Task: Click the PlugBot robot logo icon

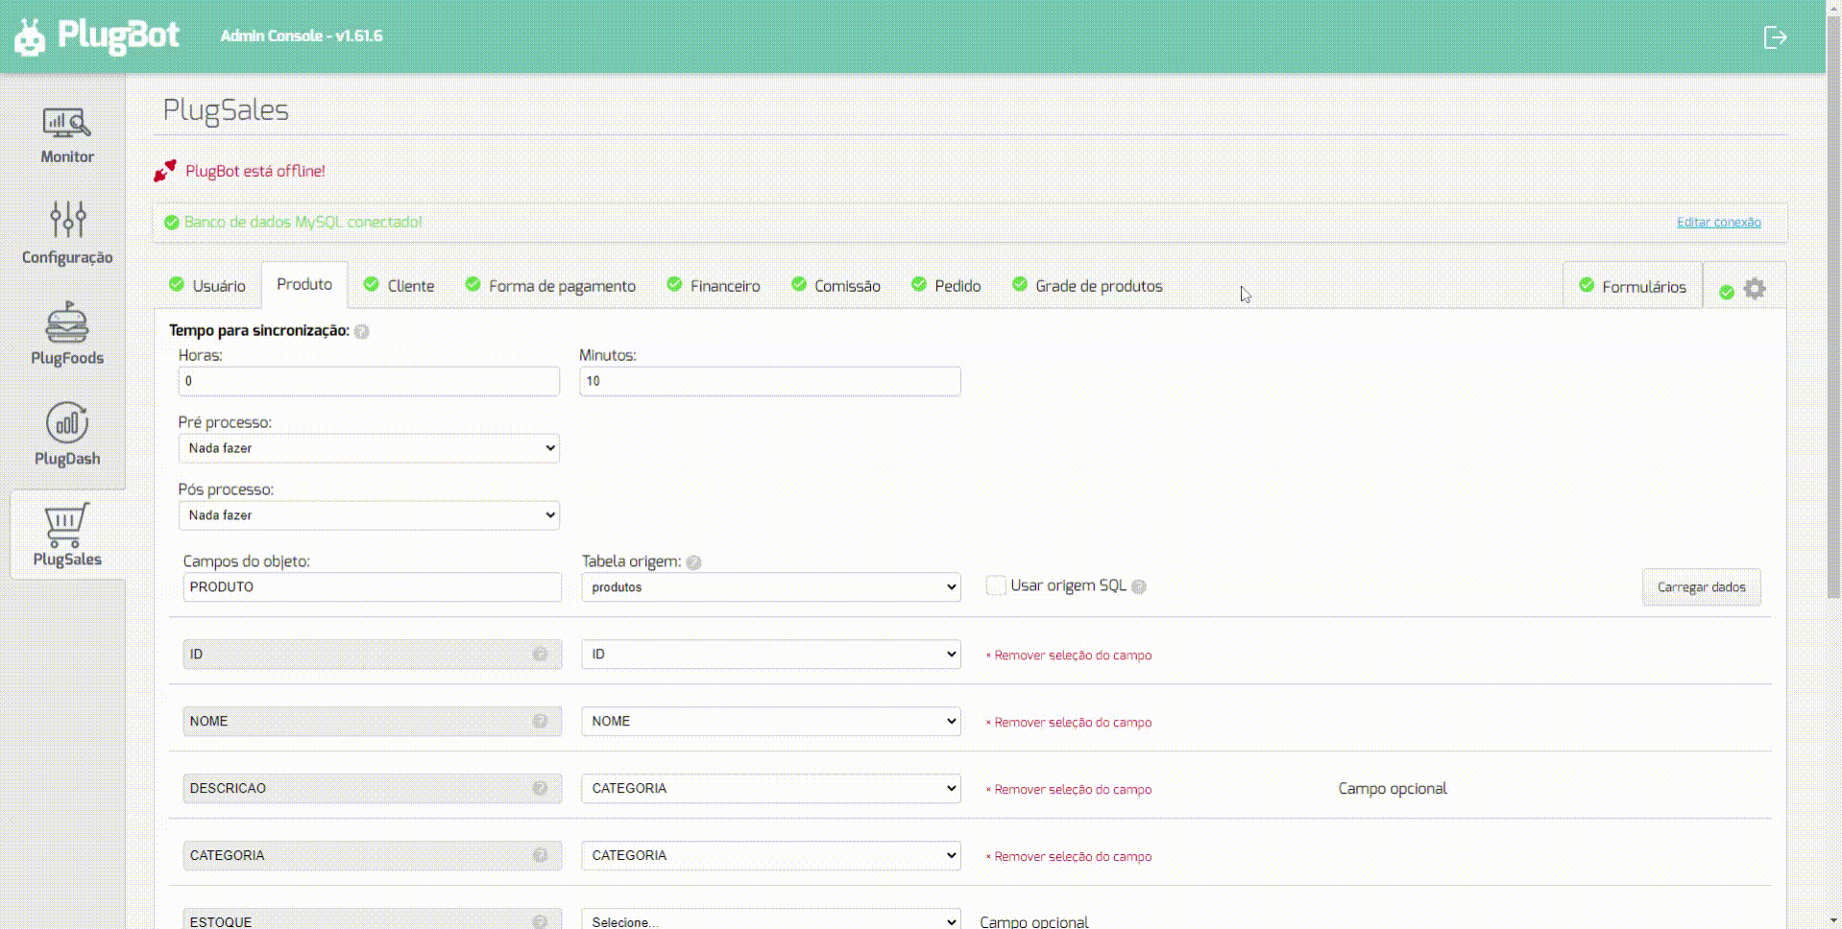Action: click(x=30, y=37)
